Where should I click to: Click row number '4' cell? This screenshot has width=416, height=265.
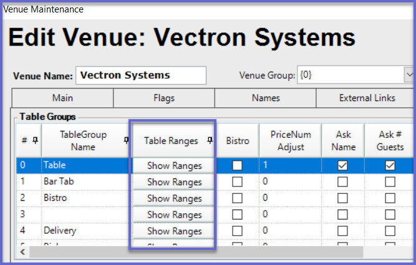29,231
